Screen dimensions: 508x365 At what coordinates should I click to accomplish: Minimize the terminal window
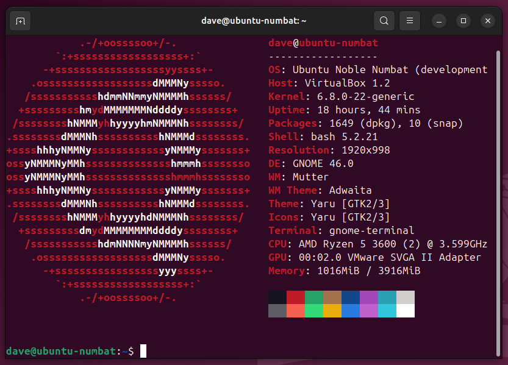(439, 21)
